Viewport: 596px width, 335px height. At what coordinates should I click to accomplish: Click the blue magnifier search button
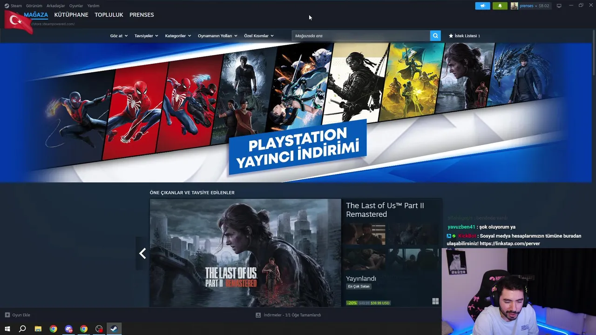pyautogui.click(x=435, y=36)
